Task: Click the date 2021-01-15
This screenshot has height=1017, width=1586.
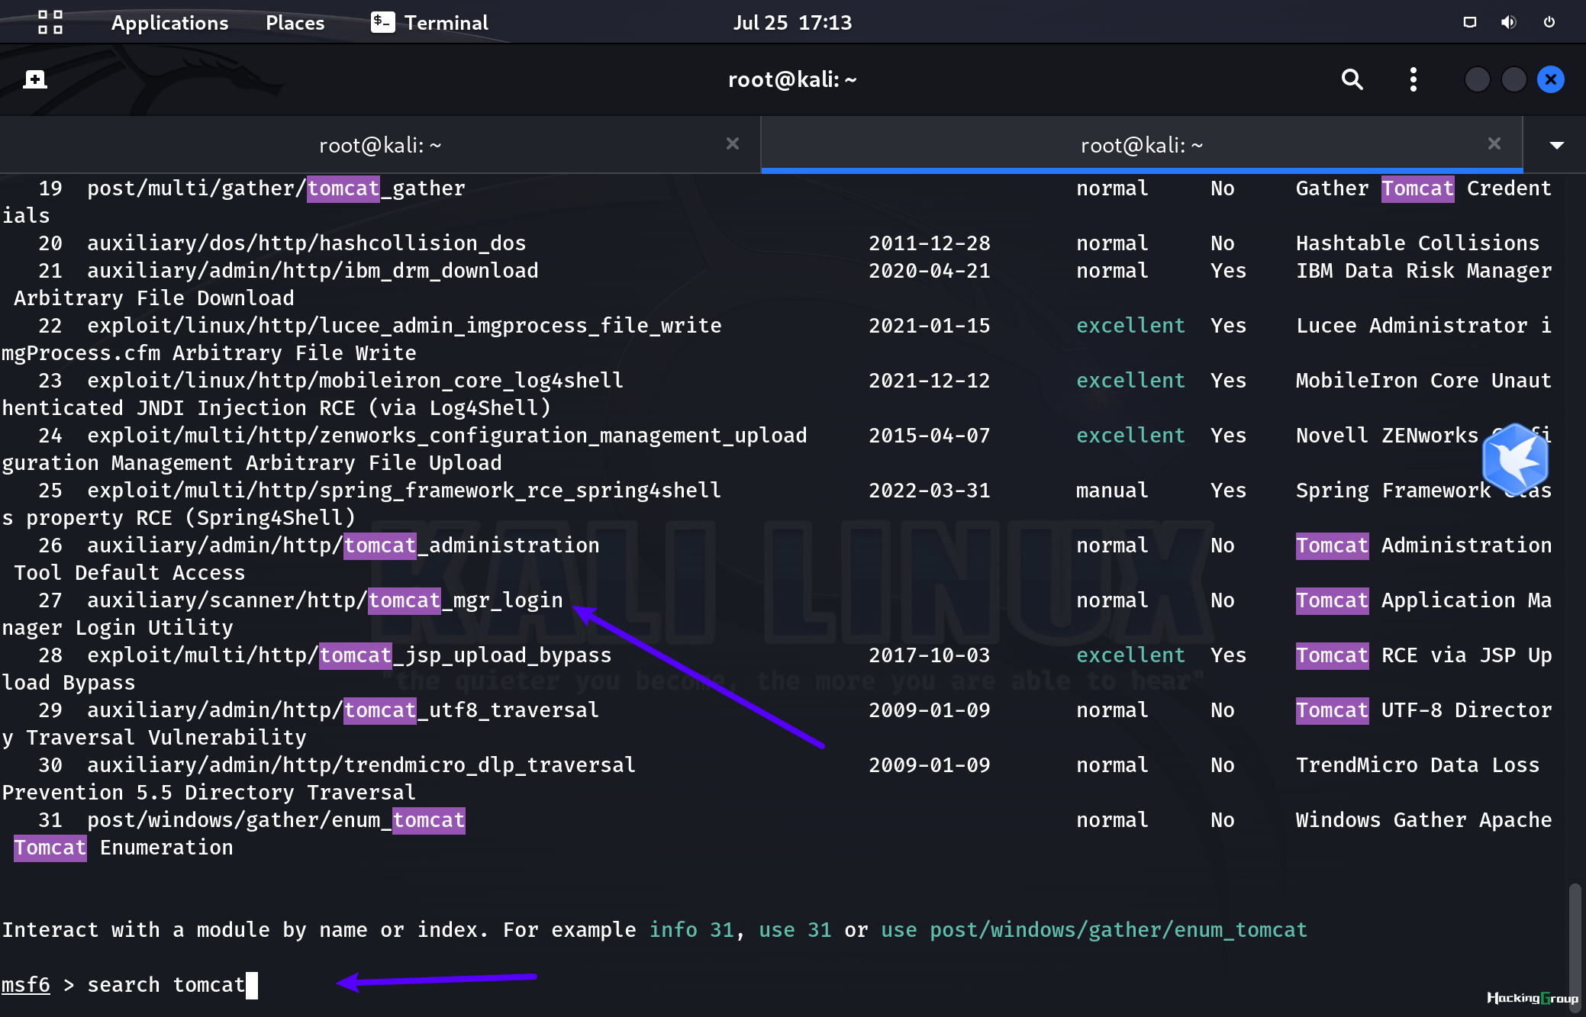Action: tap(929, 326)
